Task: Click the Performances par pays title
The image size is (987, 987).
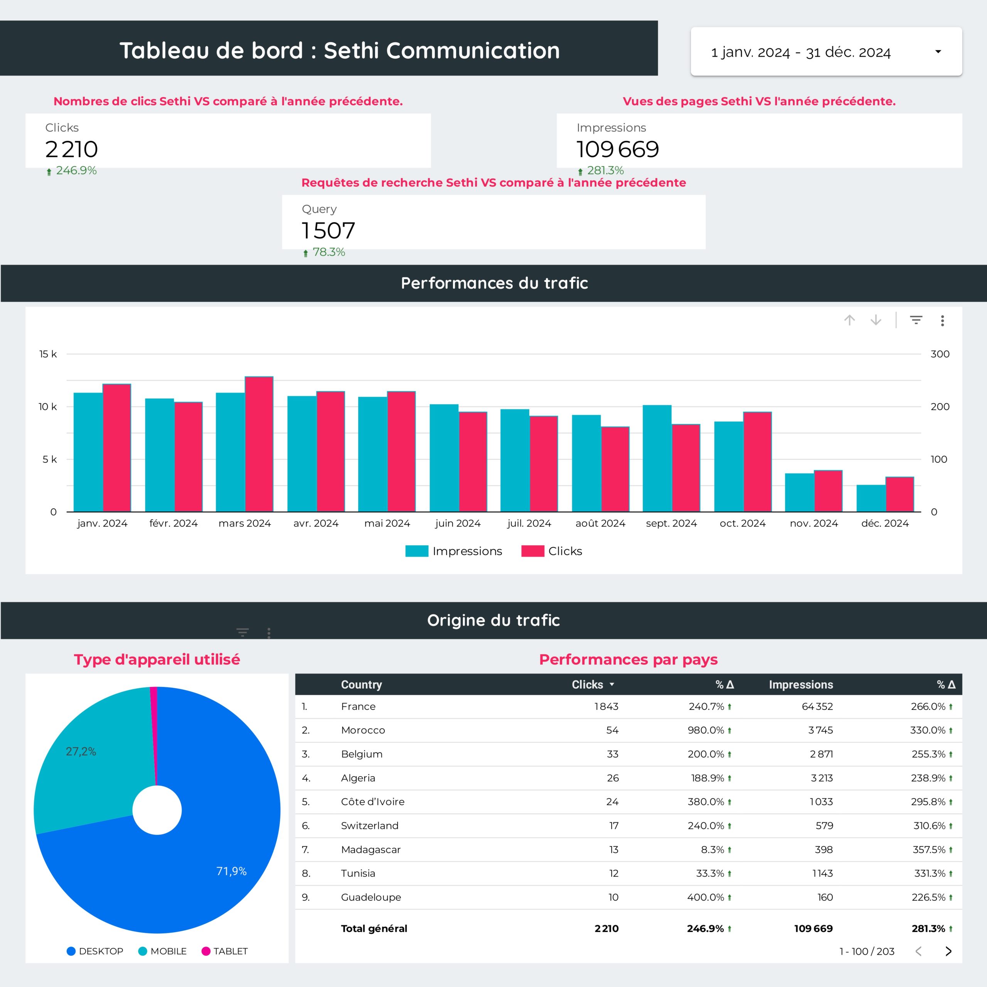Action: pos(628,660)
